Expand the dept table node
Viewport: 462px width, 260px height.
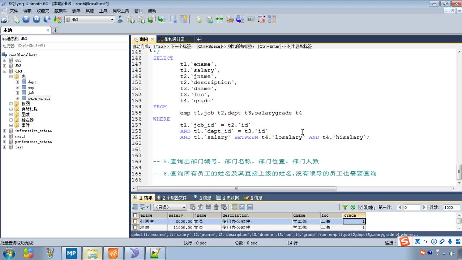tap(17, 82)
